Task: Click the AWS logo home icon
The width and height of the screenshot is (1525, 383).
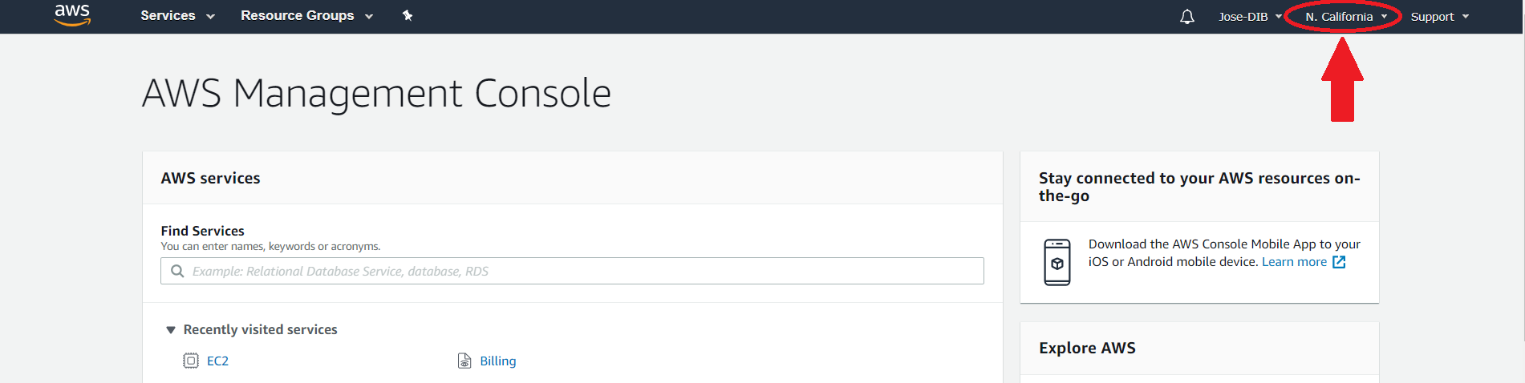Action: pyautogui.click(x=72, y=14)
